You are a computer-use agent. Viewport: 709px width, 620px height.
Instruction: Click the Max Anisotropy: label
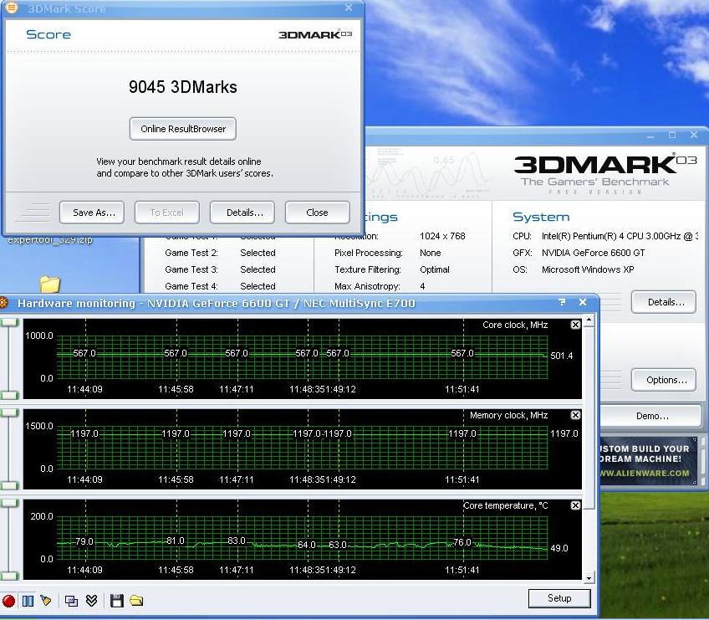(x=367, y=286)
